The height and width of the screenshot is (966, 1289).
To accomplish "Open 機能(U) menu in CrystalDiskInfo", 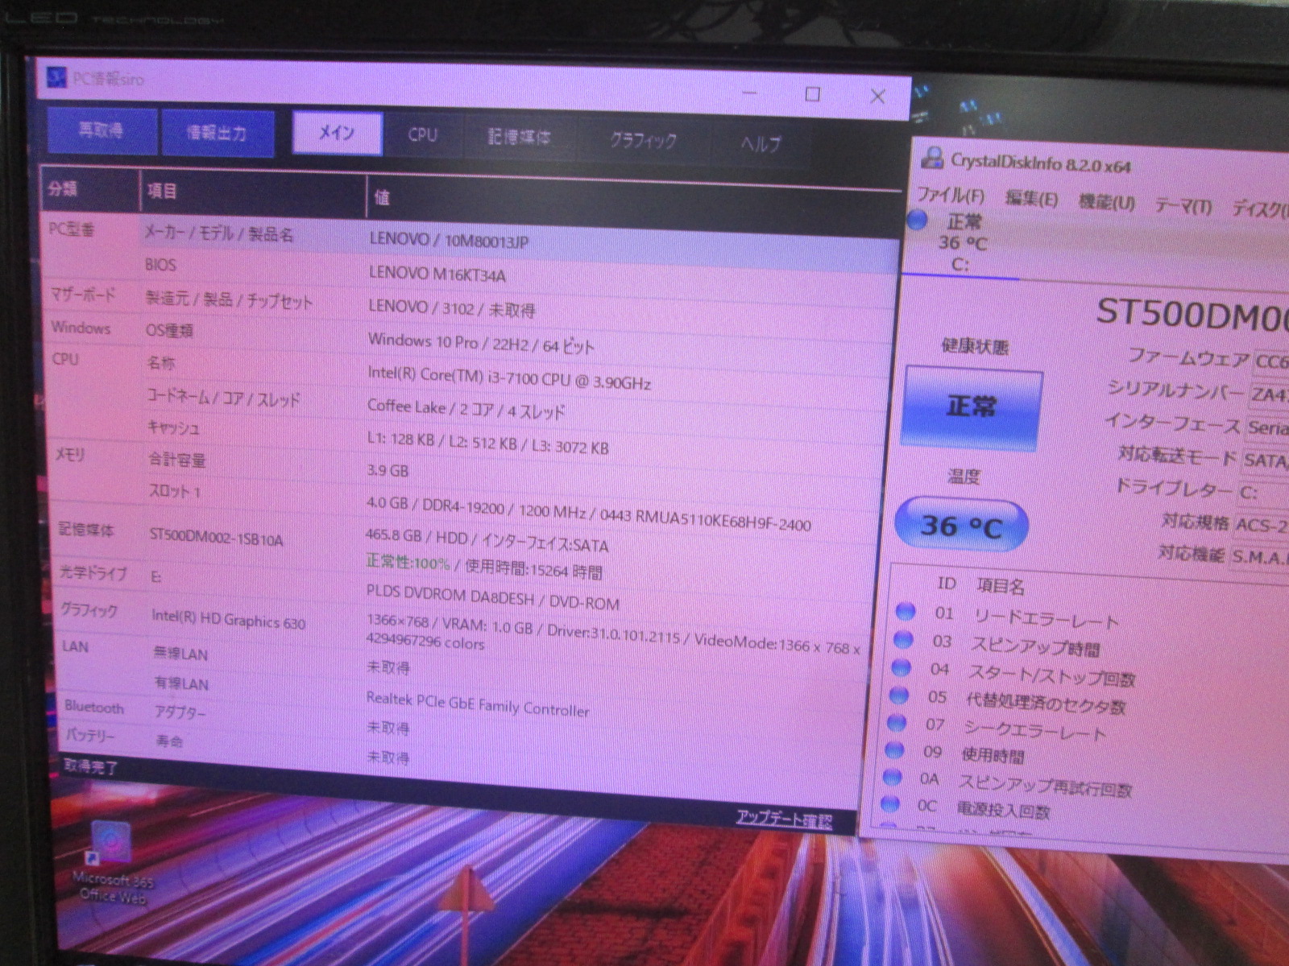I will [1107, 201].
